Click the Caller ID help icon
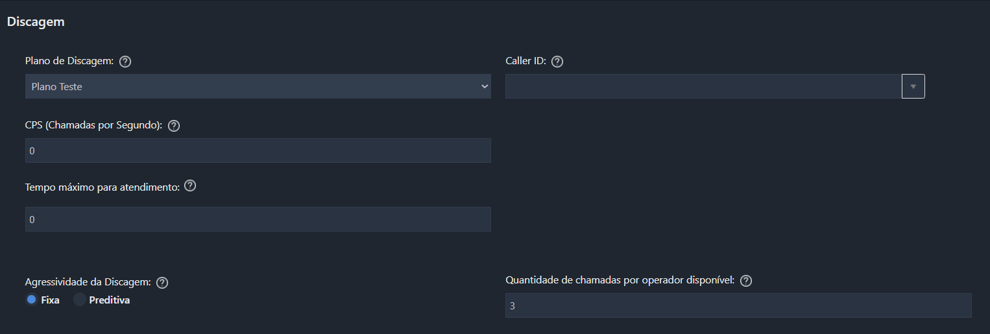 pyautogui.click(x=557, y=62)
